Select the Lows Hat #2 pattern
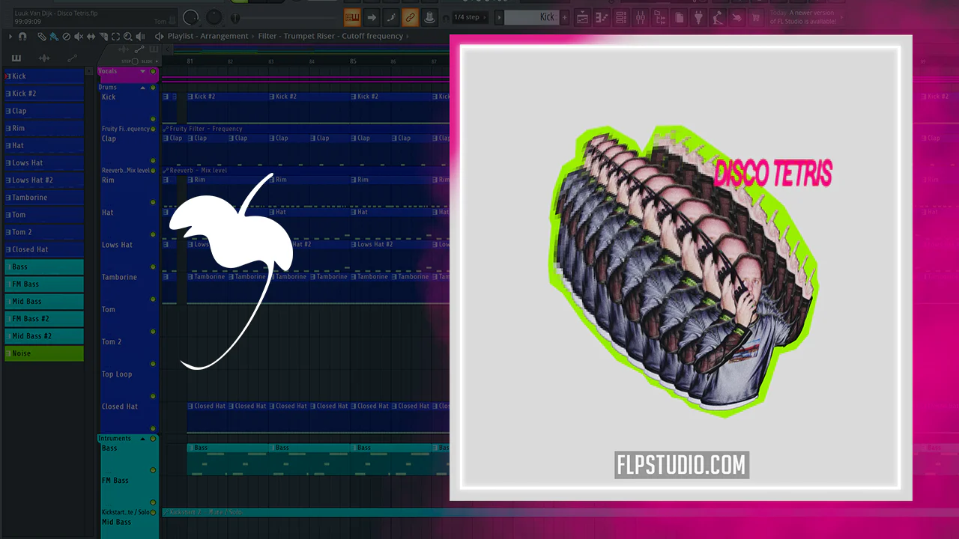This screenshot has width=959, height=539. (44, 180)
